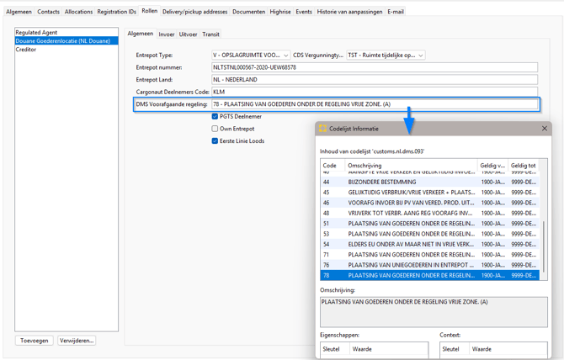Uncheck the Eerste Linie Loods checkbox
Viewport: 564px width, 360px height.
(215, 140)
